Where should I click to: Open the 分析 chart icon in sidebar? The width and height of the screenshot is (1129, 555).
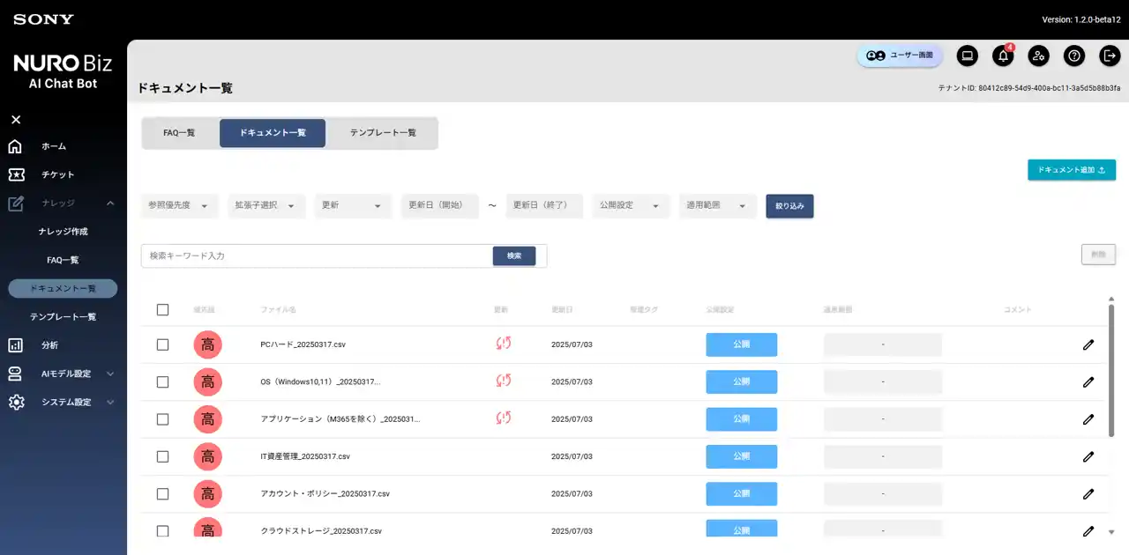pyautogui.click(x=15, y=345)
